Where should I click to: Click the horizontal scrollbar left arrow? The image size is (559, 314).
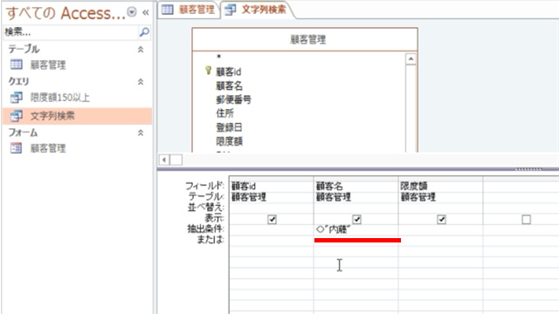tap(164, 160)
